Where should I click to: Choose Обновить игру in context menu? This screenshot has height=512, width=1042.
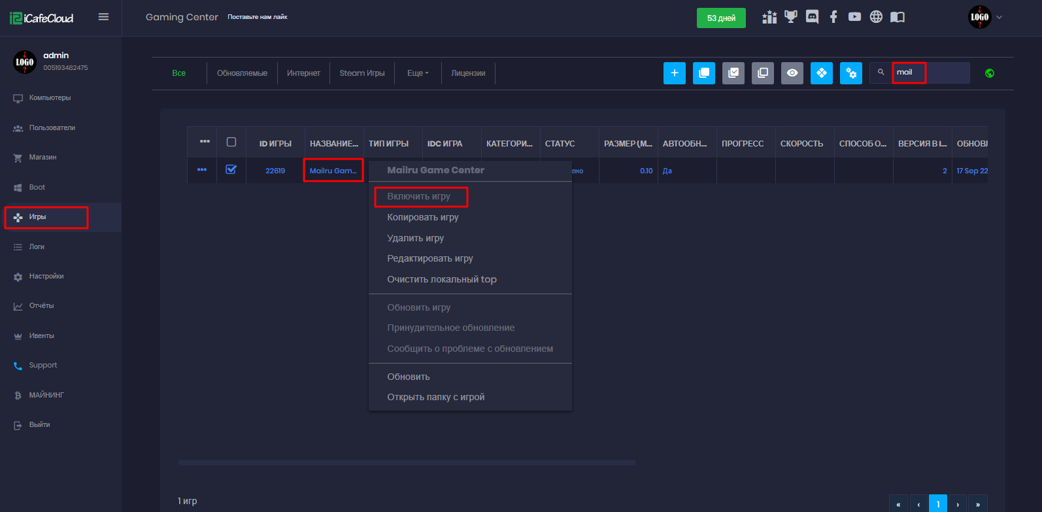click(x=419, y=307)
